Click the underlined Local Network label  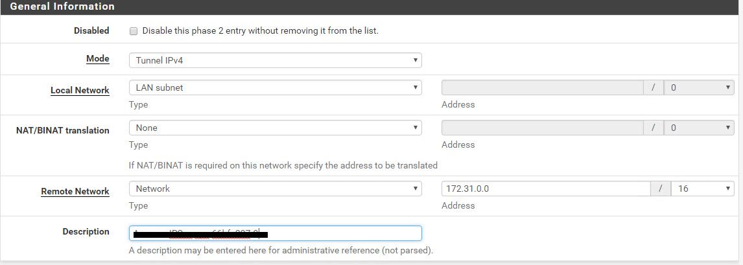80,90
